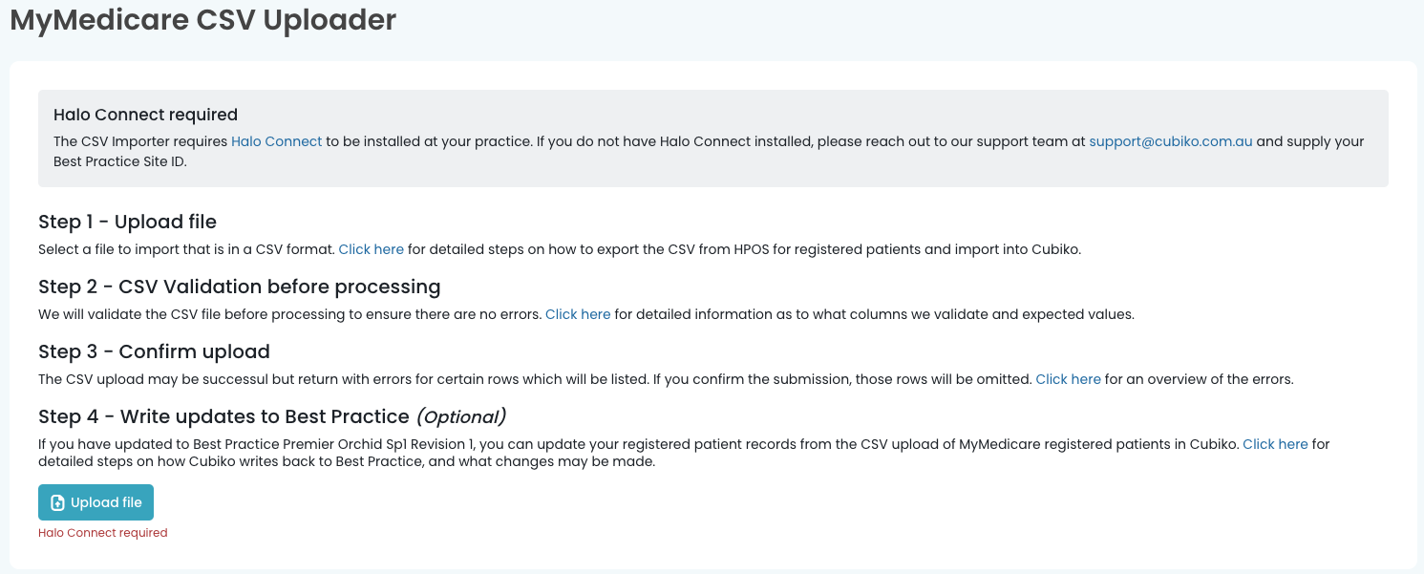This screenshot has width=1424, height=574.
Task: Open the Halo Connect link in the banner
Action: [x=277, y=141]
